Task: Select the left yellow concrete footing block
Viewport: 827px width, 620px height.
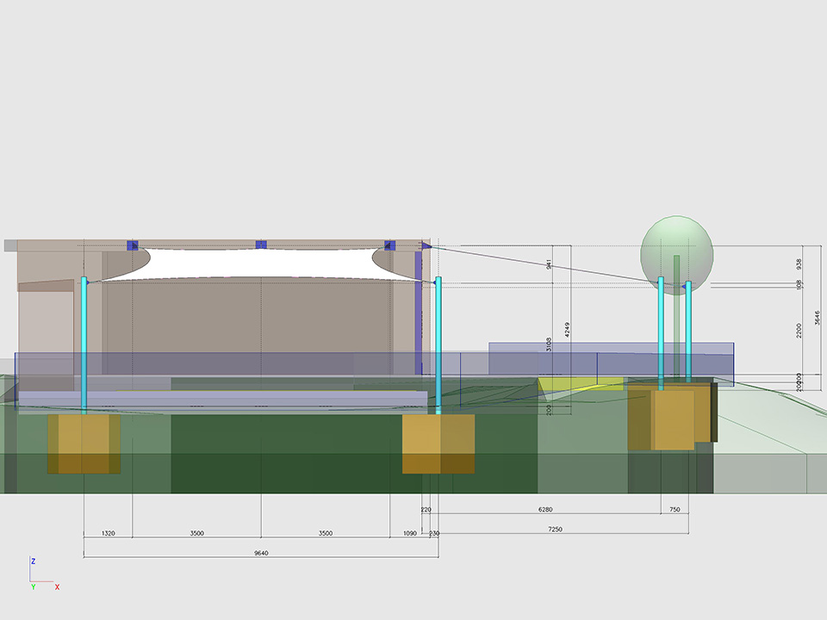Action: [84, 443]
